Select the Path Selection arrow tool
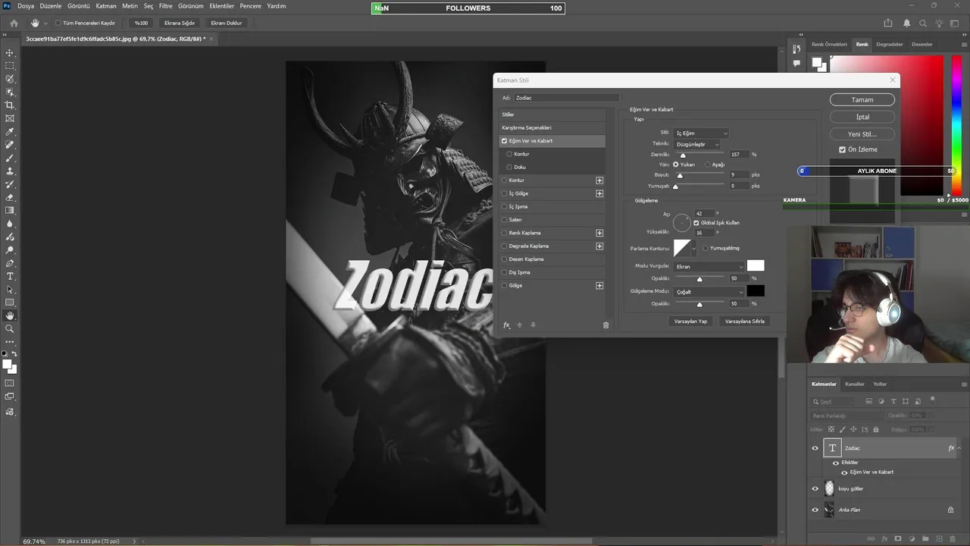The width and height of the screenshot is (970, 546). 10,290
